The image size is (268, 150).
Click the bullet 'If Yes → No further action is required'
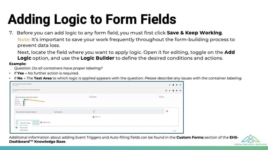pos(46,73)
